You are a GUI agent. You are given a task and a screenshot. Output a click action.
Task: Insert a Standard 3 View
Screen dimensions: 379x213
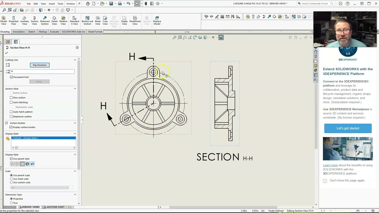coord(74,20)
